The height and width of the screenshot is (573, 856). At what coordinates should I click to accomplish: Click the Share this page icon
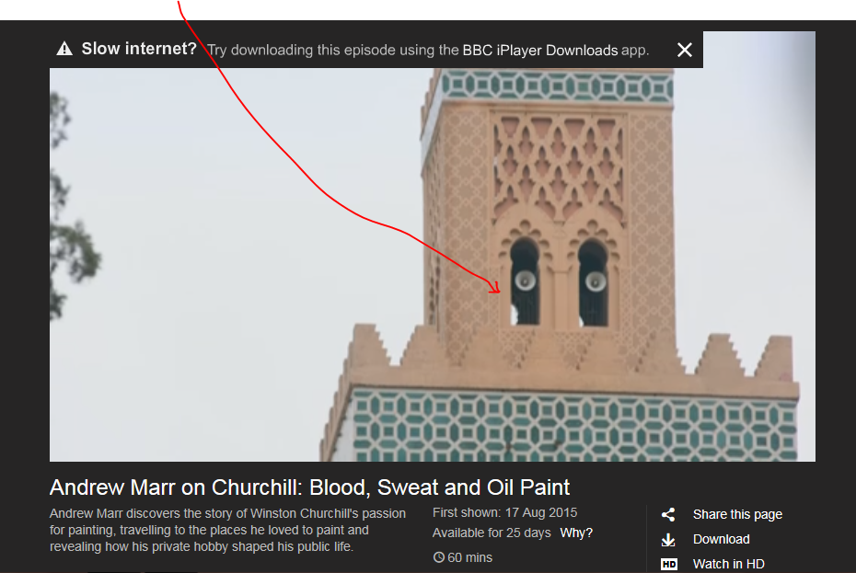668,515
